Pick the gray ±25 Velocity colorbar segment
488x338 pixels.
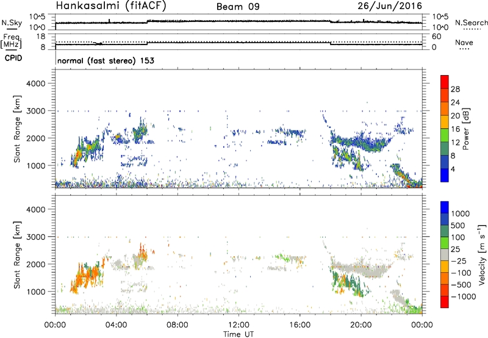[x=445, y=254]
